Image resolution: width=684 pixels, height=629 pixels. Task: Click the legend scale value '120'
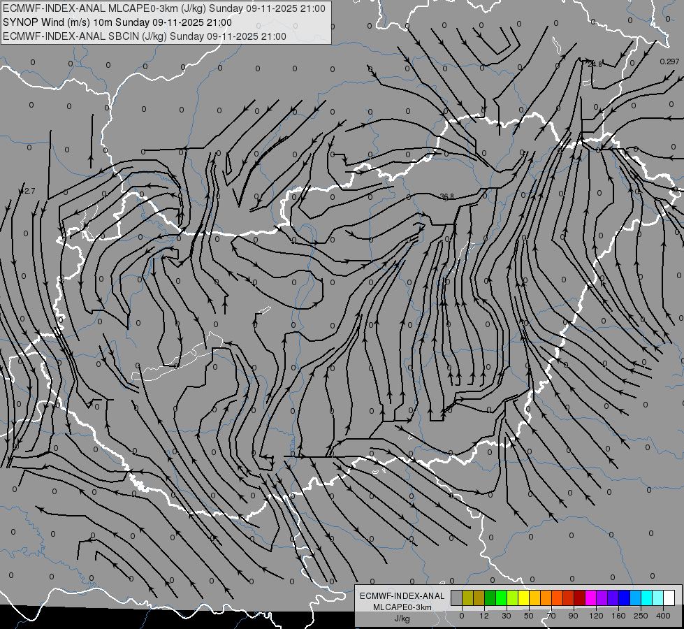coord(596,616)
